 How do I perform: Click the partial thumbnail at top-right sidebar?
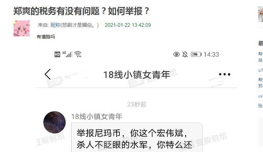(x=261, y=14)
